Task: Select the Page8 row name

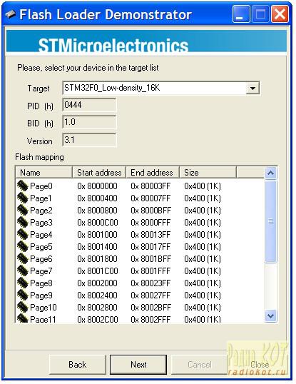Action: [x=41, y=283]
